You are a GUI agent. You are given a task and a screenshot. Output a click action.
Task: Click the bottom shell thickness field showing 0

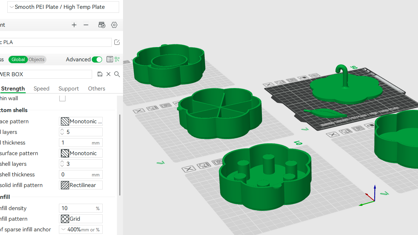[x=81, y=175]
